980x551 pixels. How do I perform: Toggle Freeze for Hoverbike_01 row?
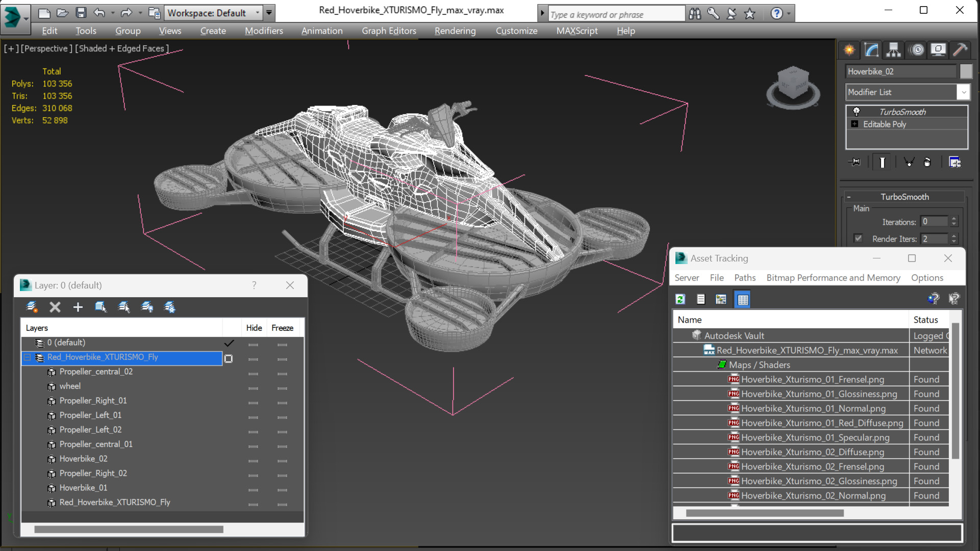click(282, 490)
